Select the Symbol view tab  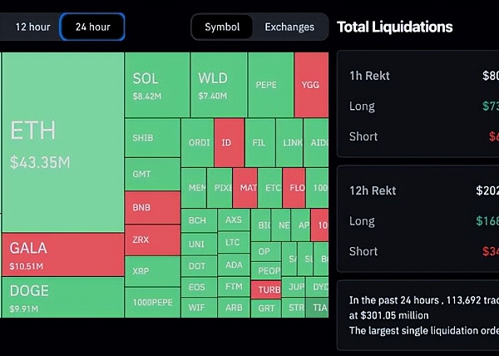[x=222, y=27]
